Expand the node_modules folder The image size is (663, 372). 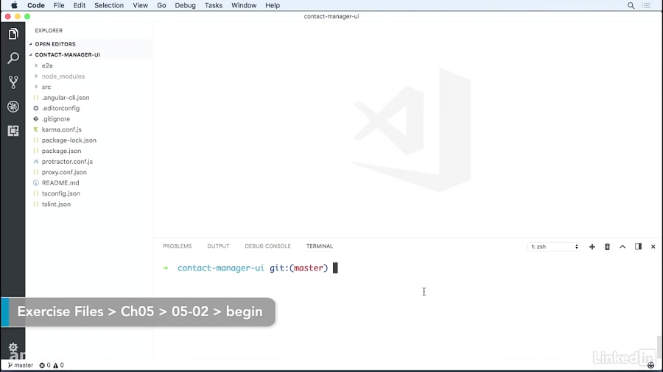(x=63, y=76)
